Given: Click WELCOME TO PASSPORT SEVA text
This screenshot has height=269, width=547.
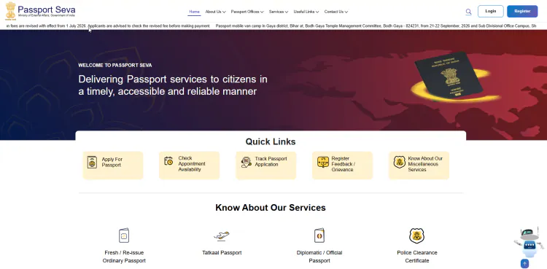Looking at the screenshot, I should tap(115, 65).
